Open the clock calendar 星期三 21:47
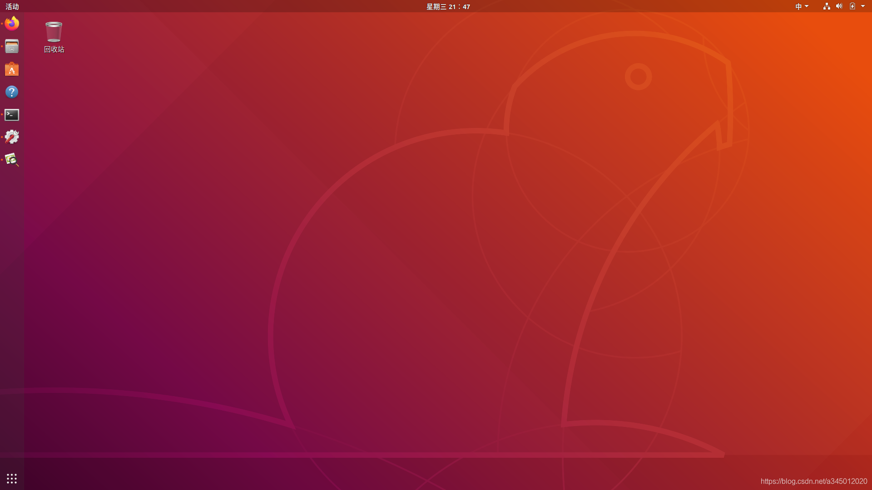Image resolution: width=872 pixels, height=490 pixels. 448,6
